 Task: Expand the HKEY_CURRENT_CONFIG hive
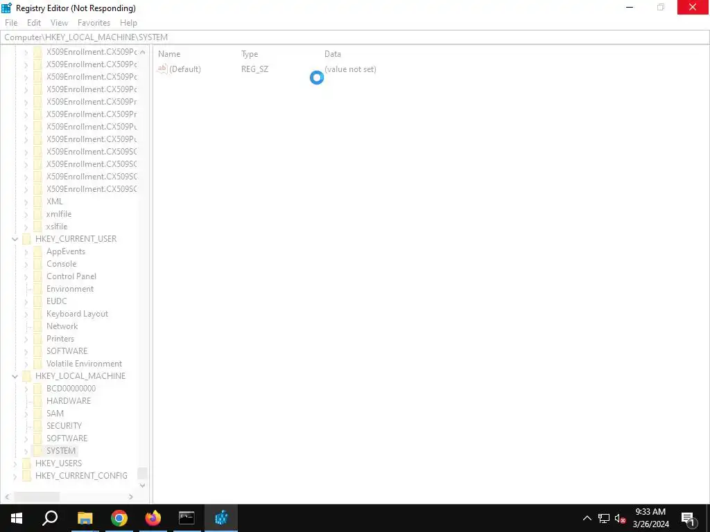tap(15, 476)
